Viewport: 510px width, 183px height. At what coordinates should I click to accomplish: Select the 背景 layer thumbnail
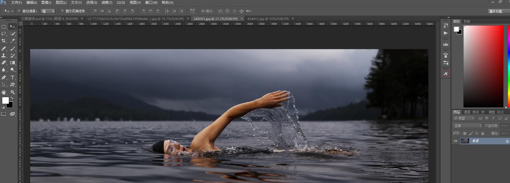pos(465,141)
